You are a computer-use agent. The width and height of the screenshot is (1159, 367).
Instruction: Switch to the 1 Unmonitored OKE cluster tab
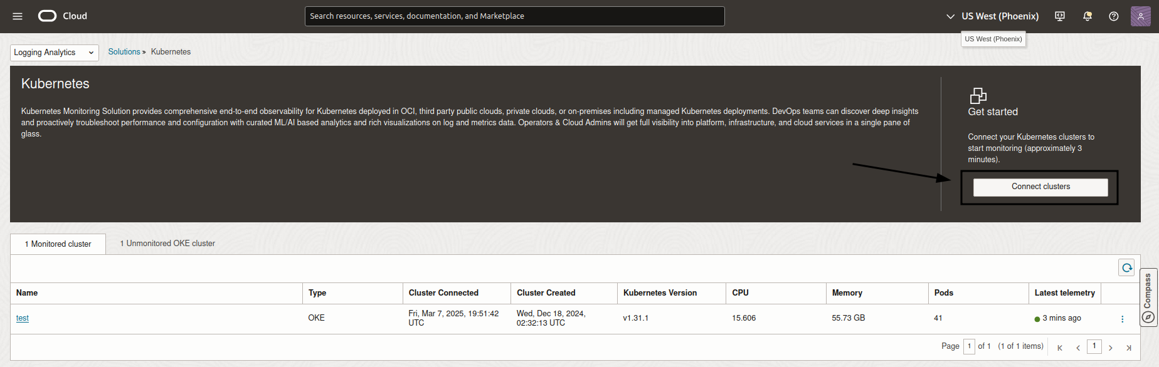(167, 244)
